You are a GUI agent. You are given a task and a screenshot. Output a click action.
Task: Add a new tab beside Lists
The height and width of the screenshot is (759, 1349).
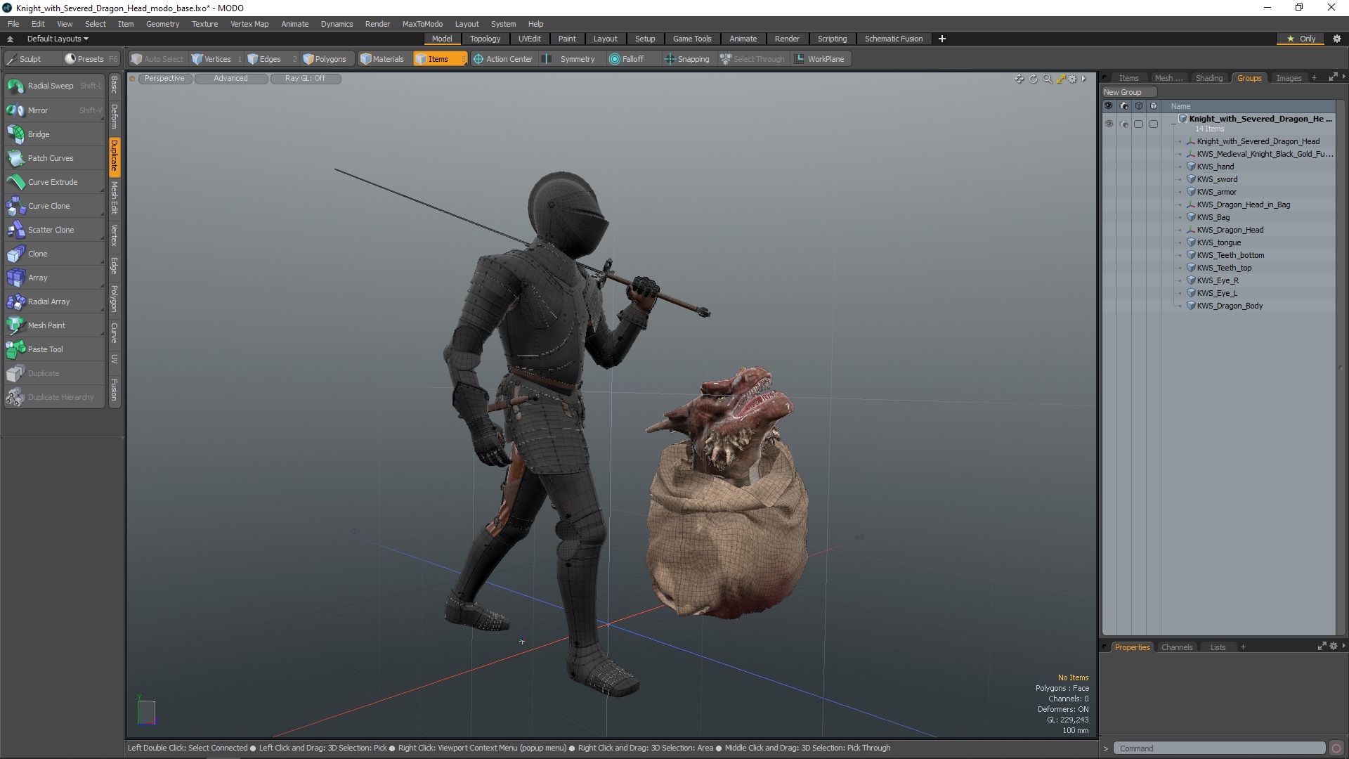(1243, 647)
